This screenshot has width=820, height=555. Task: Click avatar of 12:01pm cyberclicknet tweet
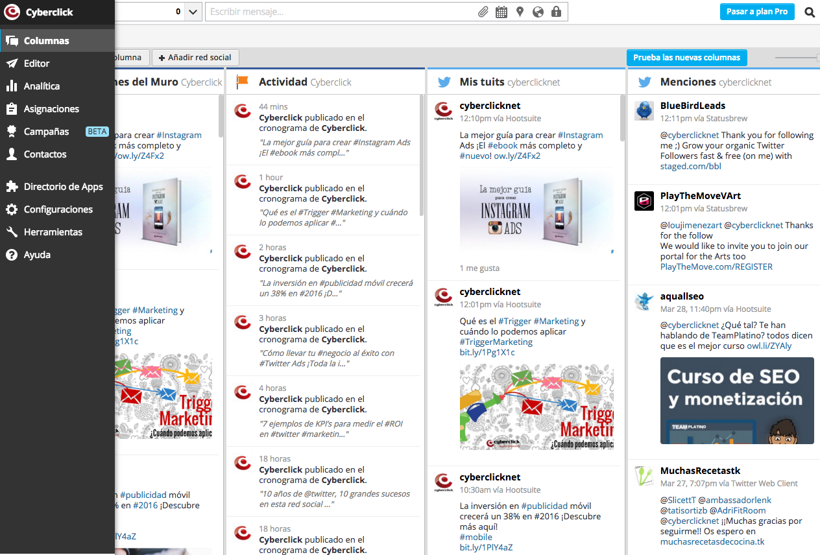point(444,297)
